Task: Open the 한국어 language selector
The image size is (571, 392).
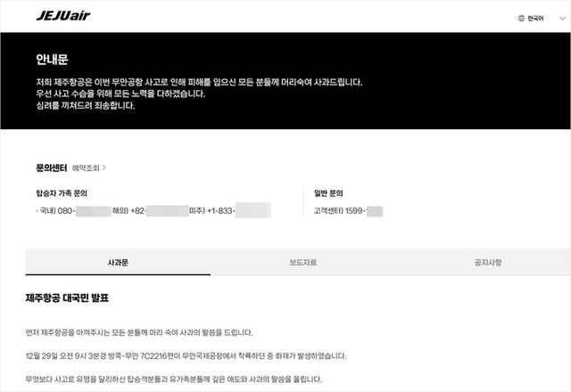Action: tap(535, 18)
